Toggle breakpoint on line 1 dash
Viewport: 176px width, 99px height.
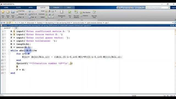[5, 31]
